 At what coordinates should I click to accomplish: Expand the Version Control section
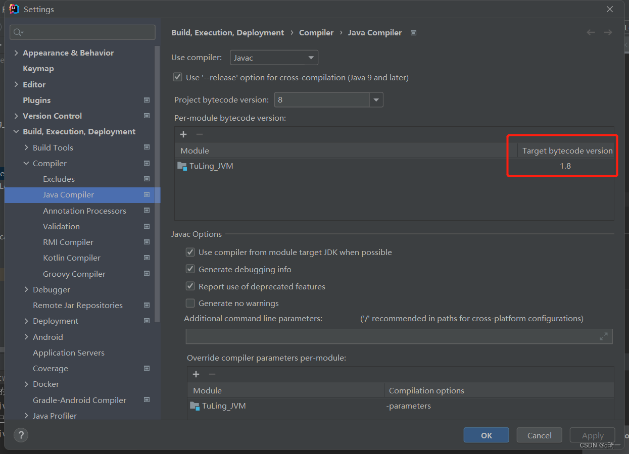(16, 116)
